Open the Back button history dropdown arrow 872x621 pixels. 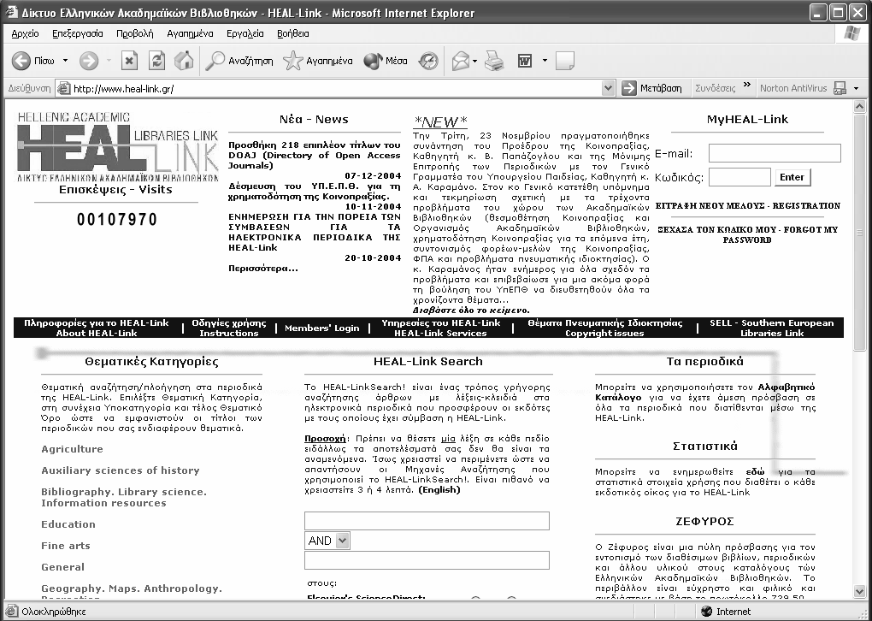(65, 61)
